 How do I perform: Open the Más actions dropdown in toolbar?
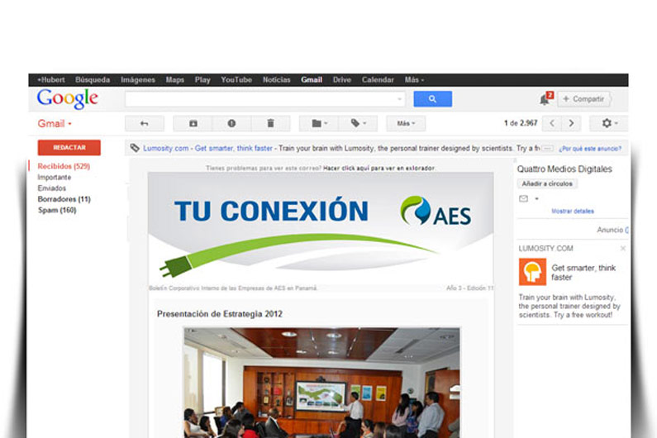coord(406,123)
